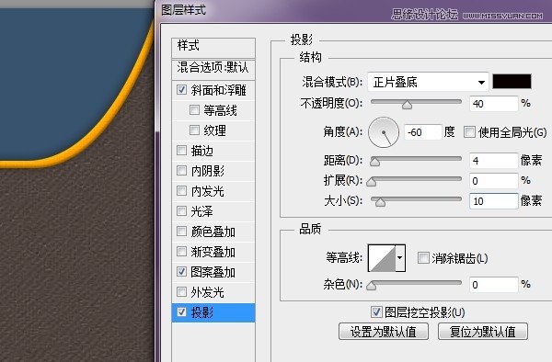552x362 pixels.
Task: Enable the 光泽 checkbox
Action: click(181, 211)
